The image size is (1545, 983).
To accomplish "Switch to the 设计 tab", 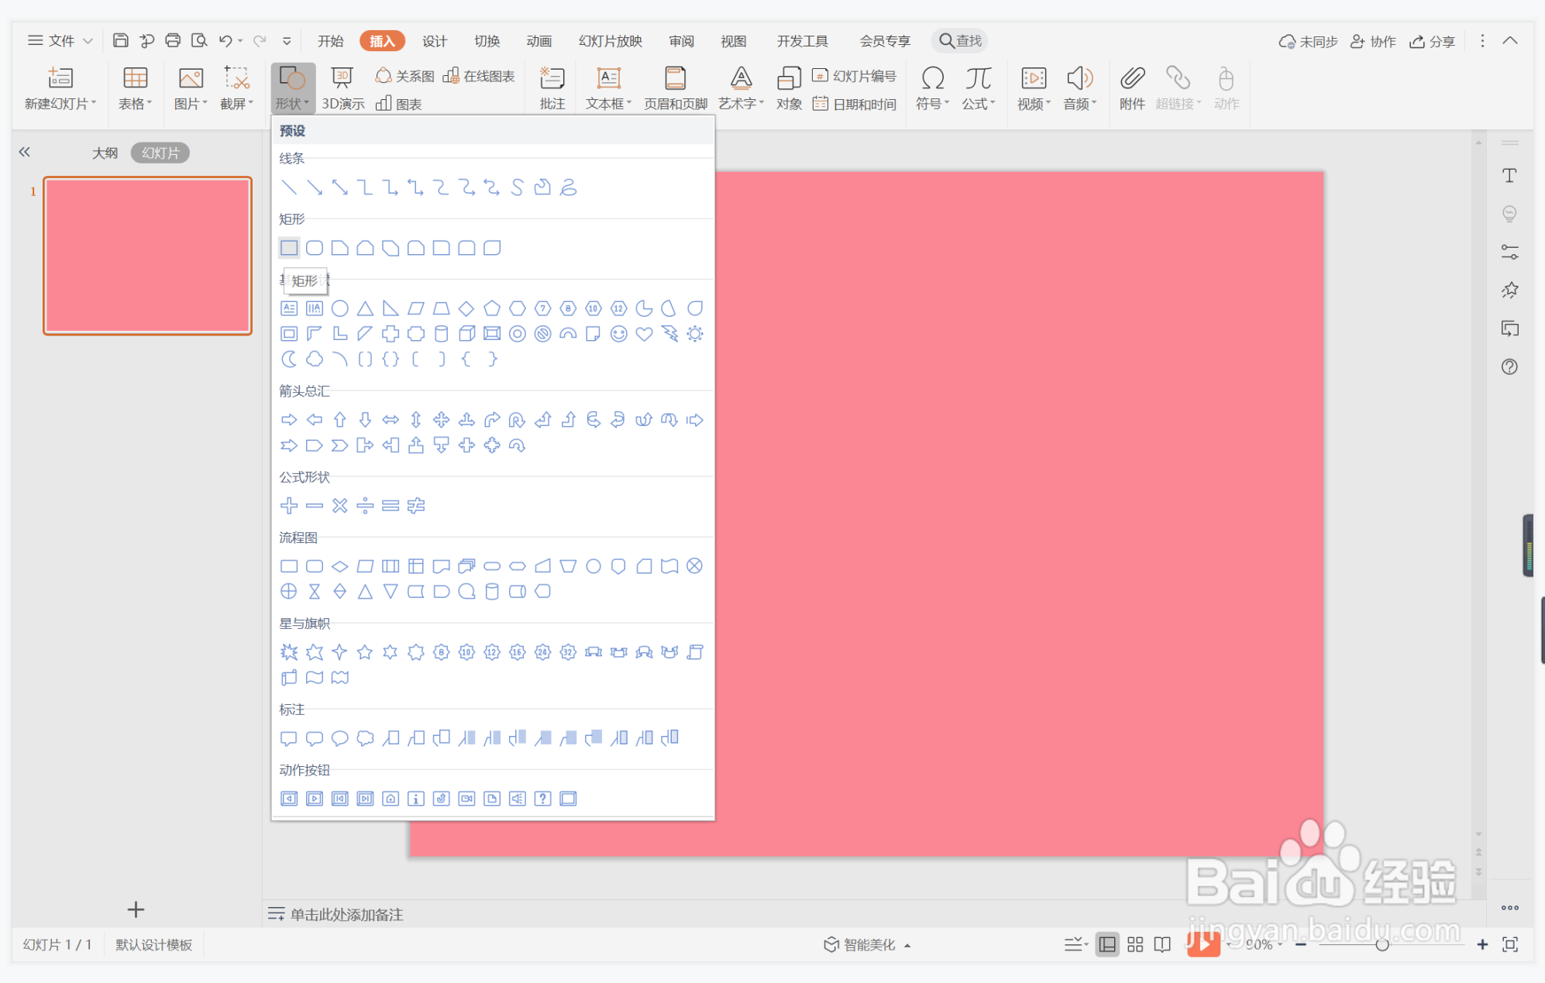I will (435, 41).
